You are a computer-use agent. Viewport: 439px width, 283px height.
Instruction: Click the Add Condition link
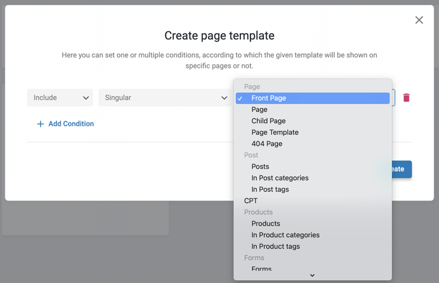point(71,124)
